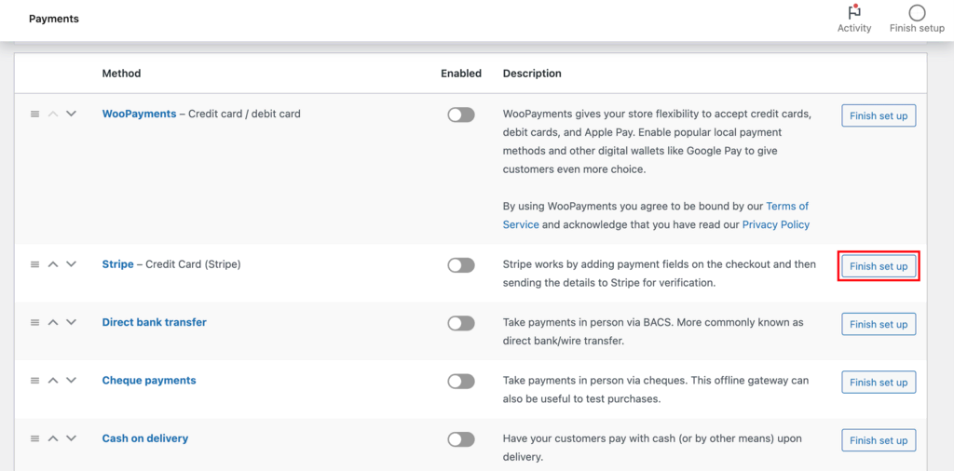Click the Payments page title
954x471 pixels.
click(54, 19)
